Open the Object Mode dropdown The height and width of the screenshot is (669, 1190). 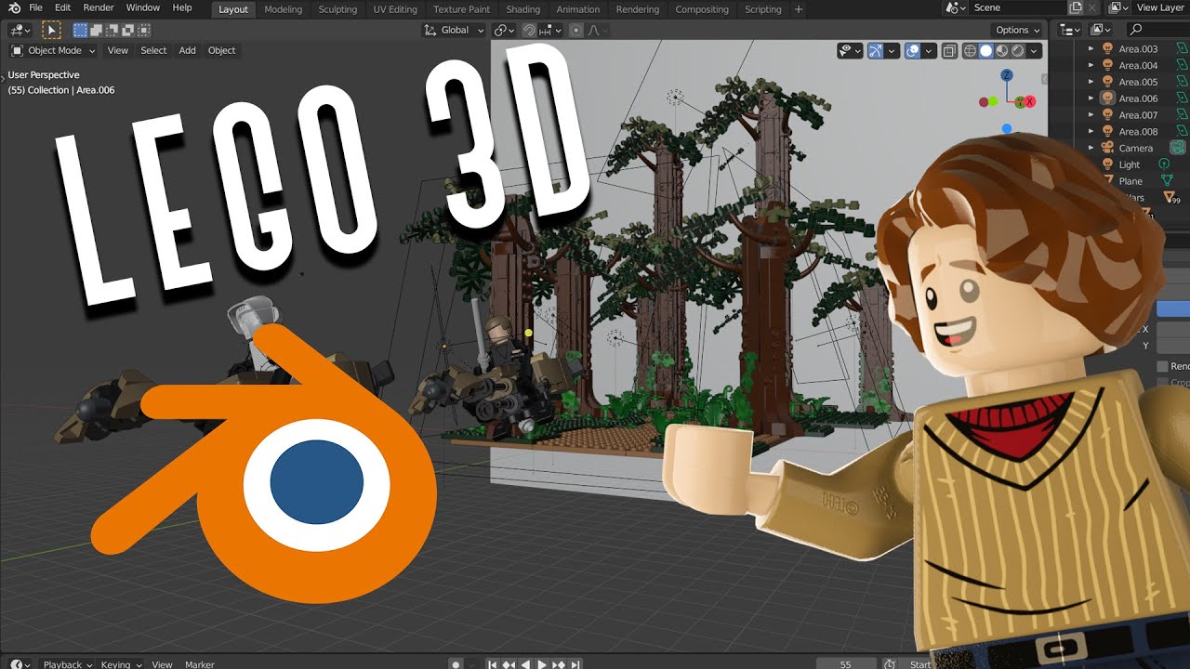53,50
